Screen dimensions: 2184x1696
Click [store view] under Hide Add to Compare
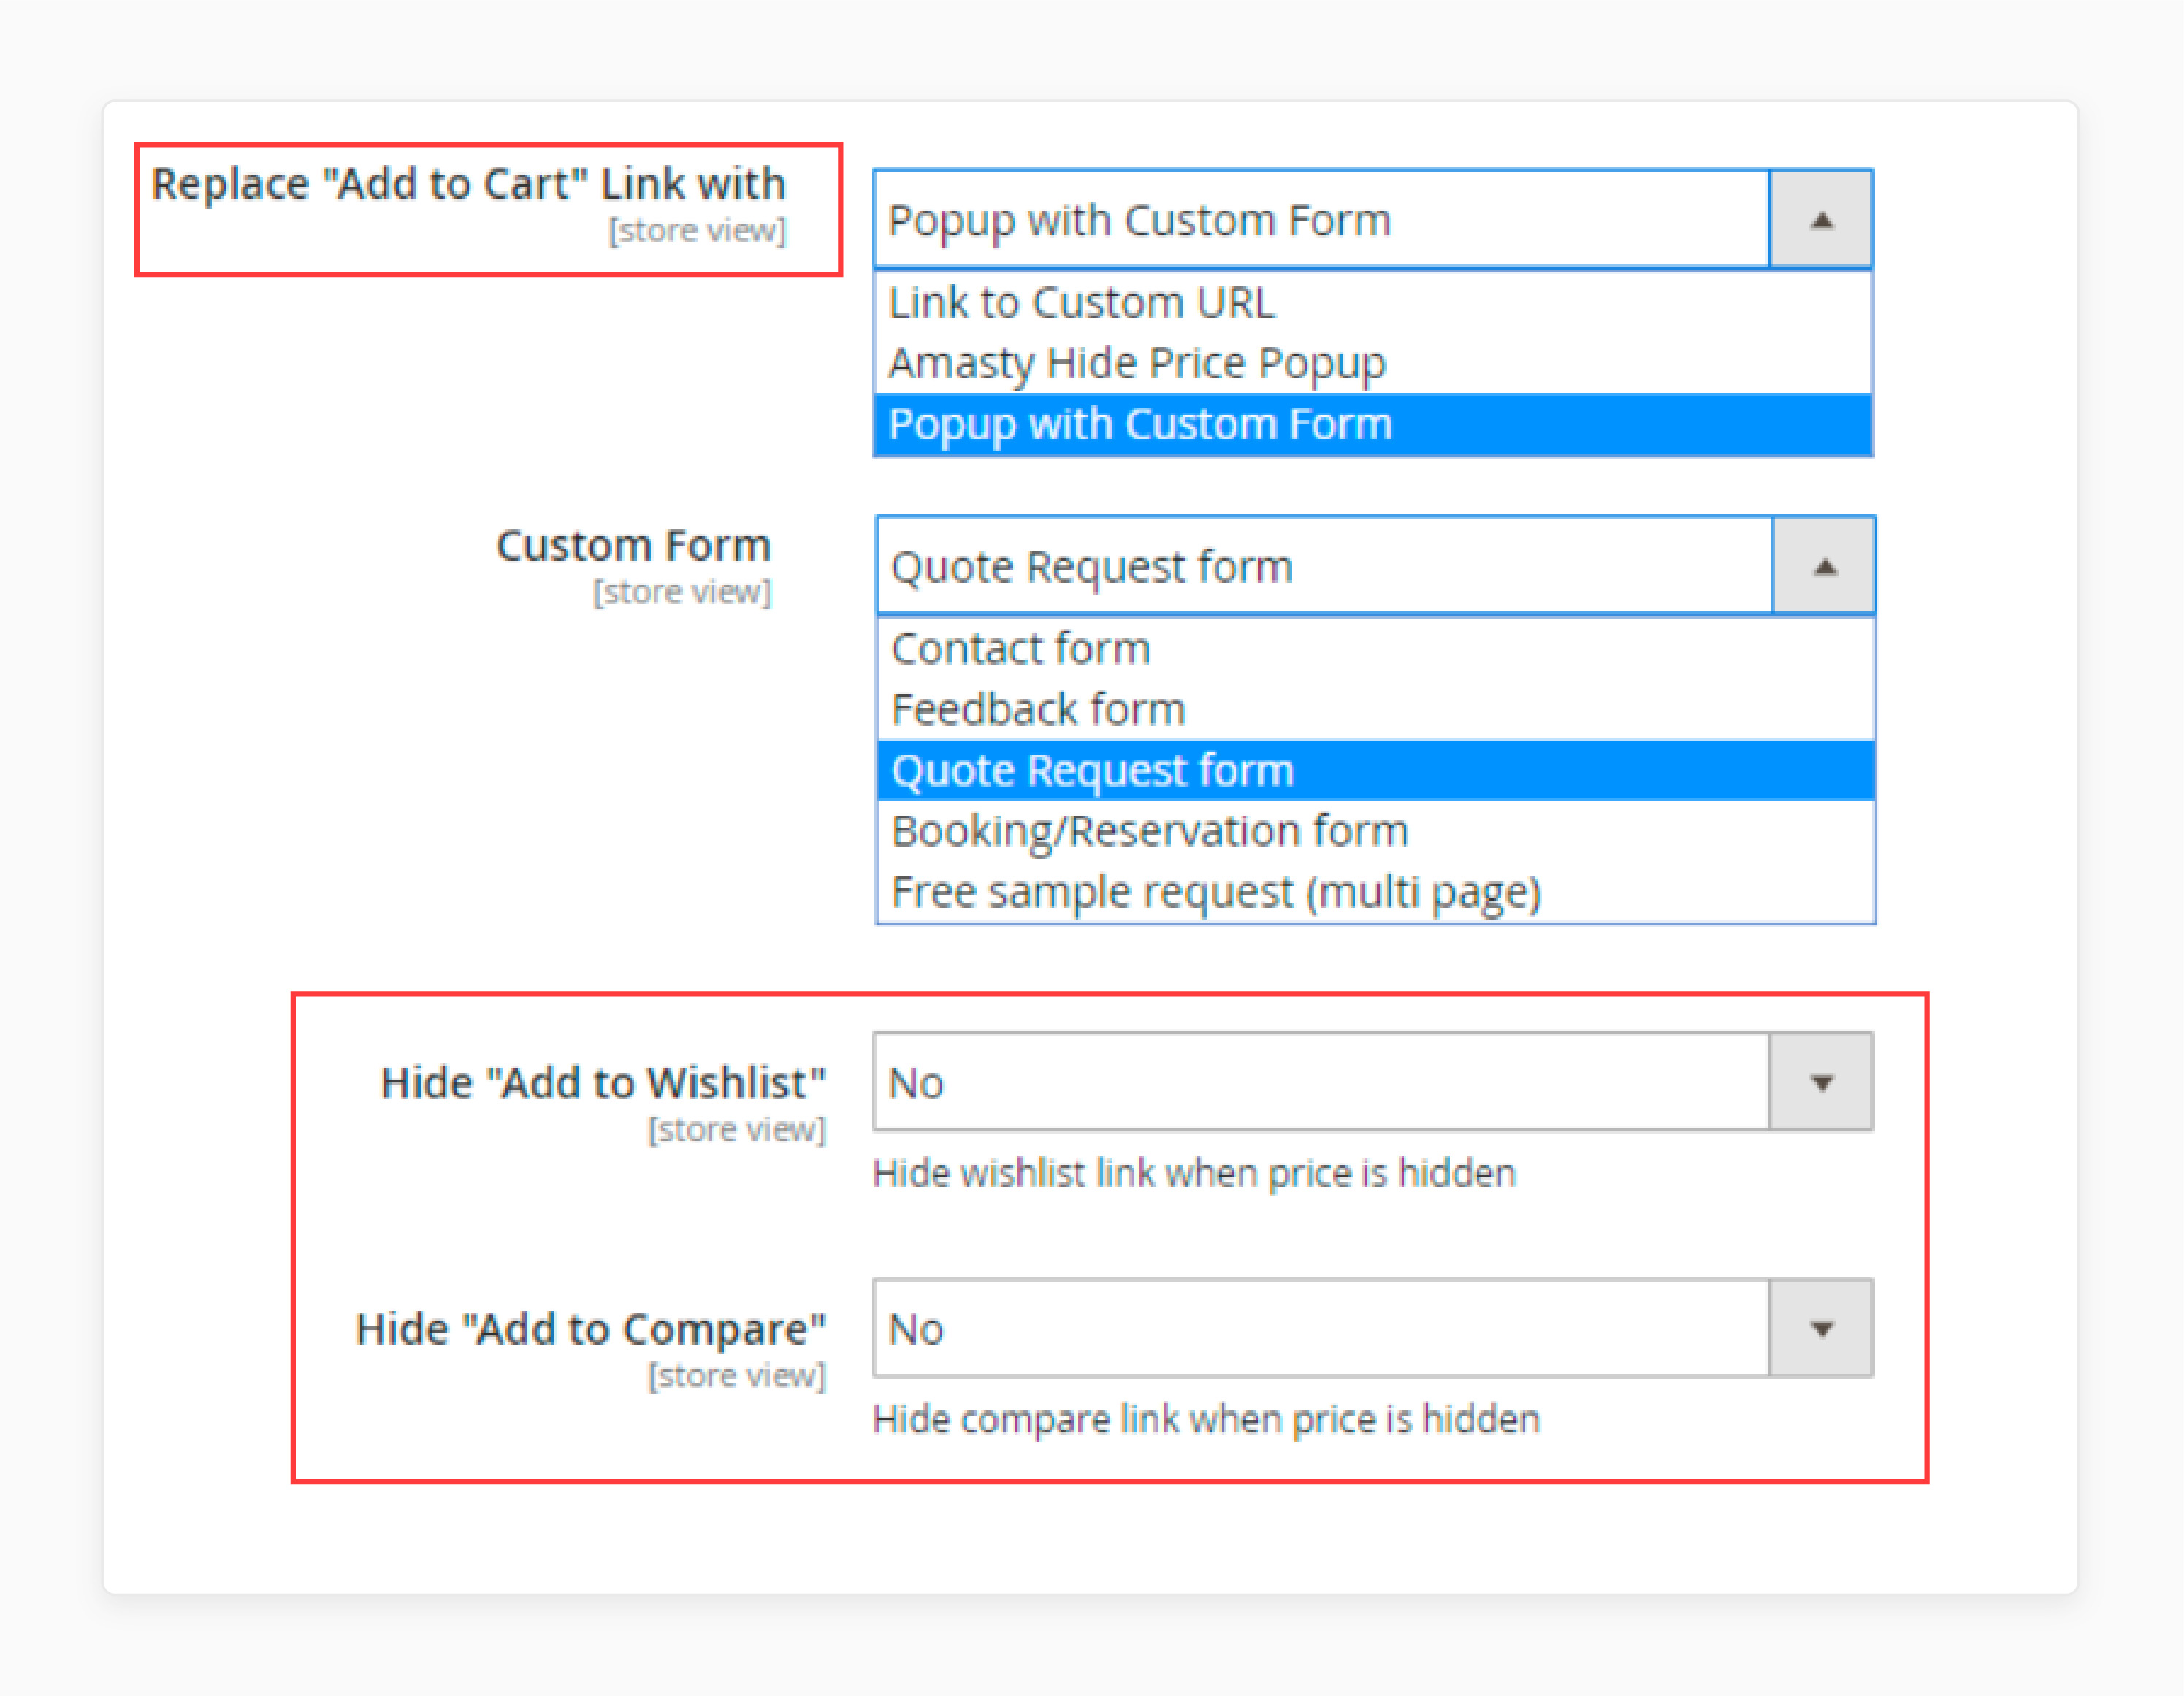point(738,1376)
